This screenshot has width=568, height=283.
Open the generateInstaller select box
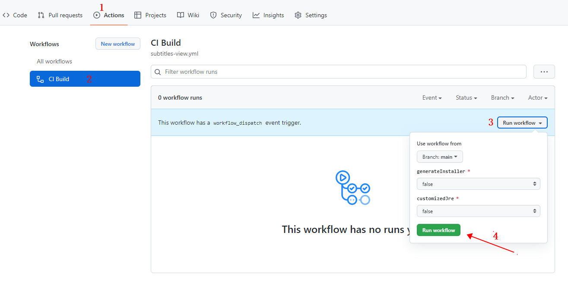click(479, 184)
